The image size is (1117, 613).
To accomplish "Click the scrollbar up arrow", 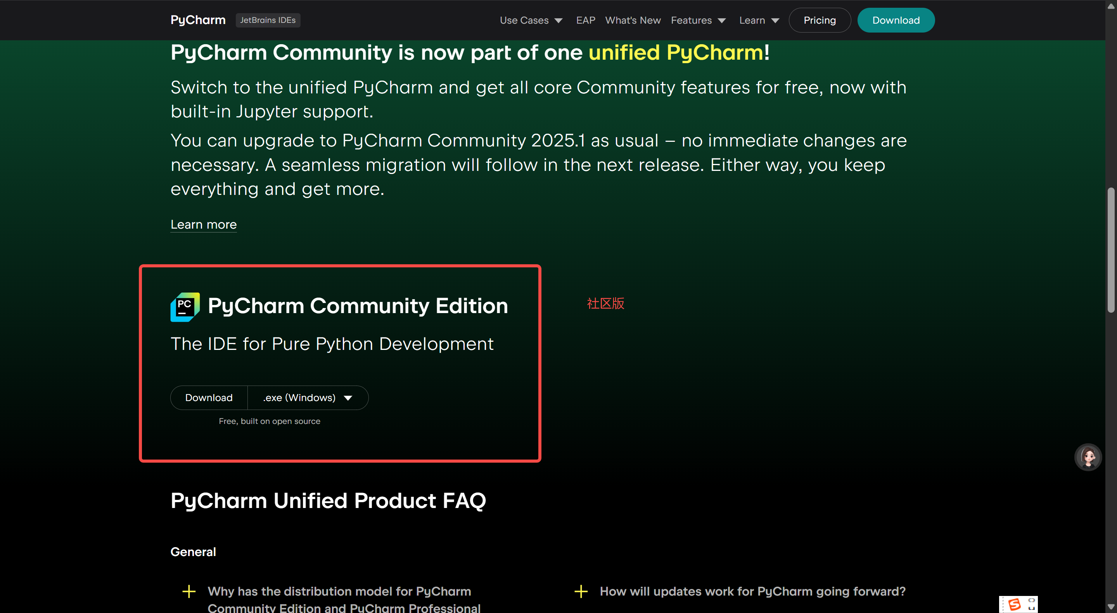I will [x=1111, y=6].
